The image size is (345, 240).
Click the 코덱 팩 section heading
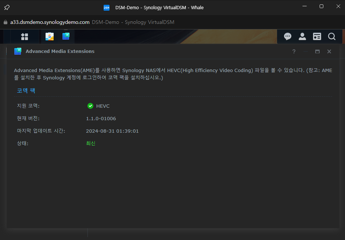pos(26,90)
